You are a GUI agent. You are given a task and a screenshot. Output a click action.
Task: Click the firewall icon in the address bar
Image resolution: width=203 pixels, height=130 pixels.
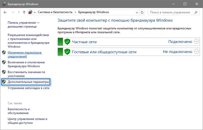click(30, 12)
